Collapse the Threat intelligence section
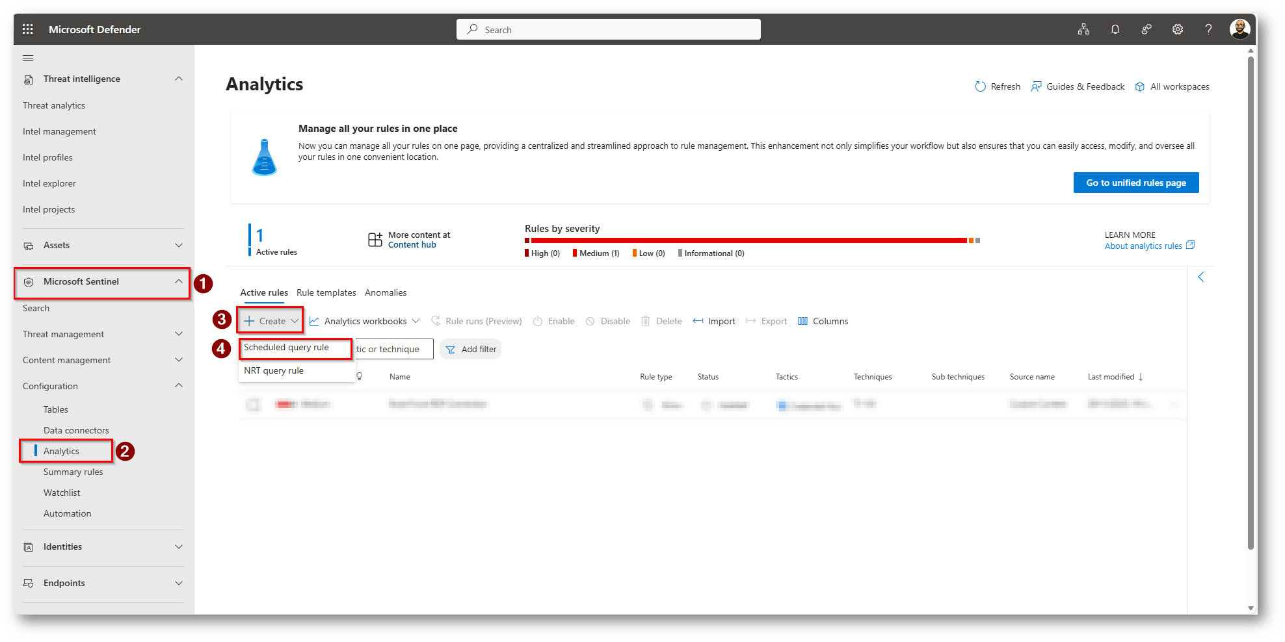The width and height of the screenshot is (1285, 642). 179,79
